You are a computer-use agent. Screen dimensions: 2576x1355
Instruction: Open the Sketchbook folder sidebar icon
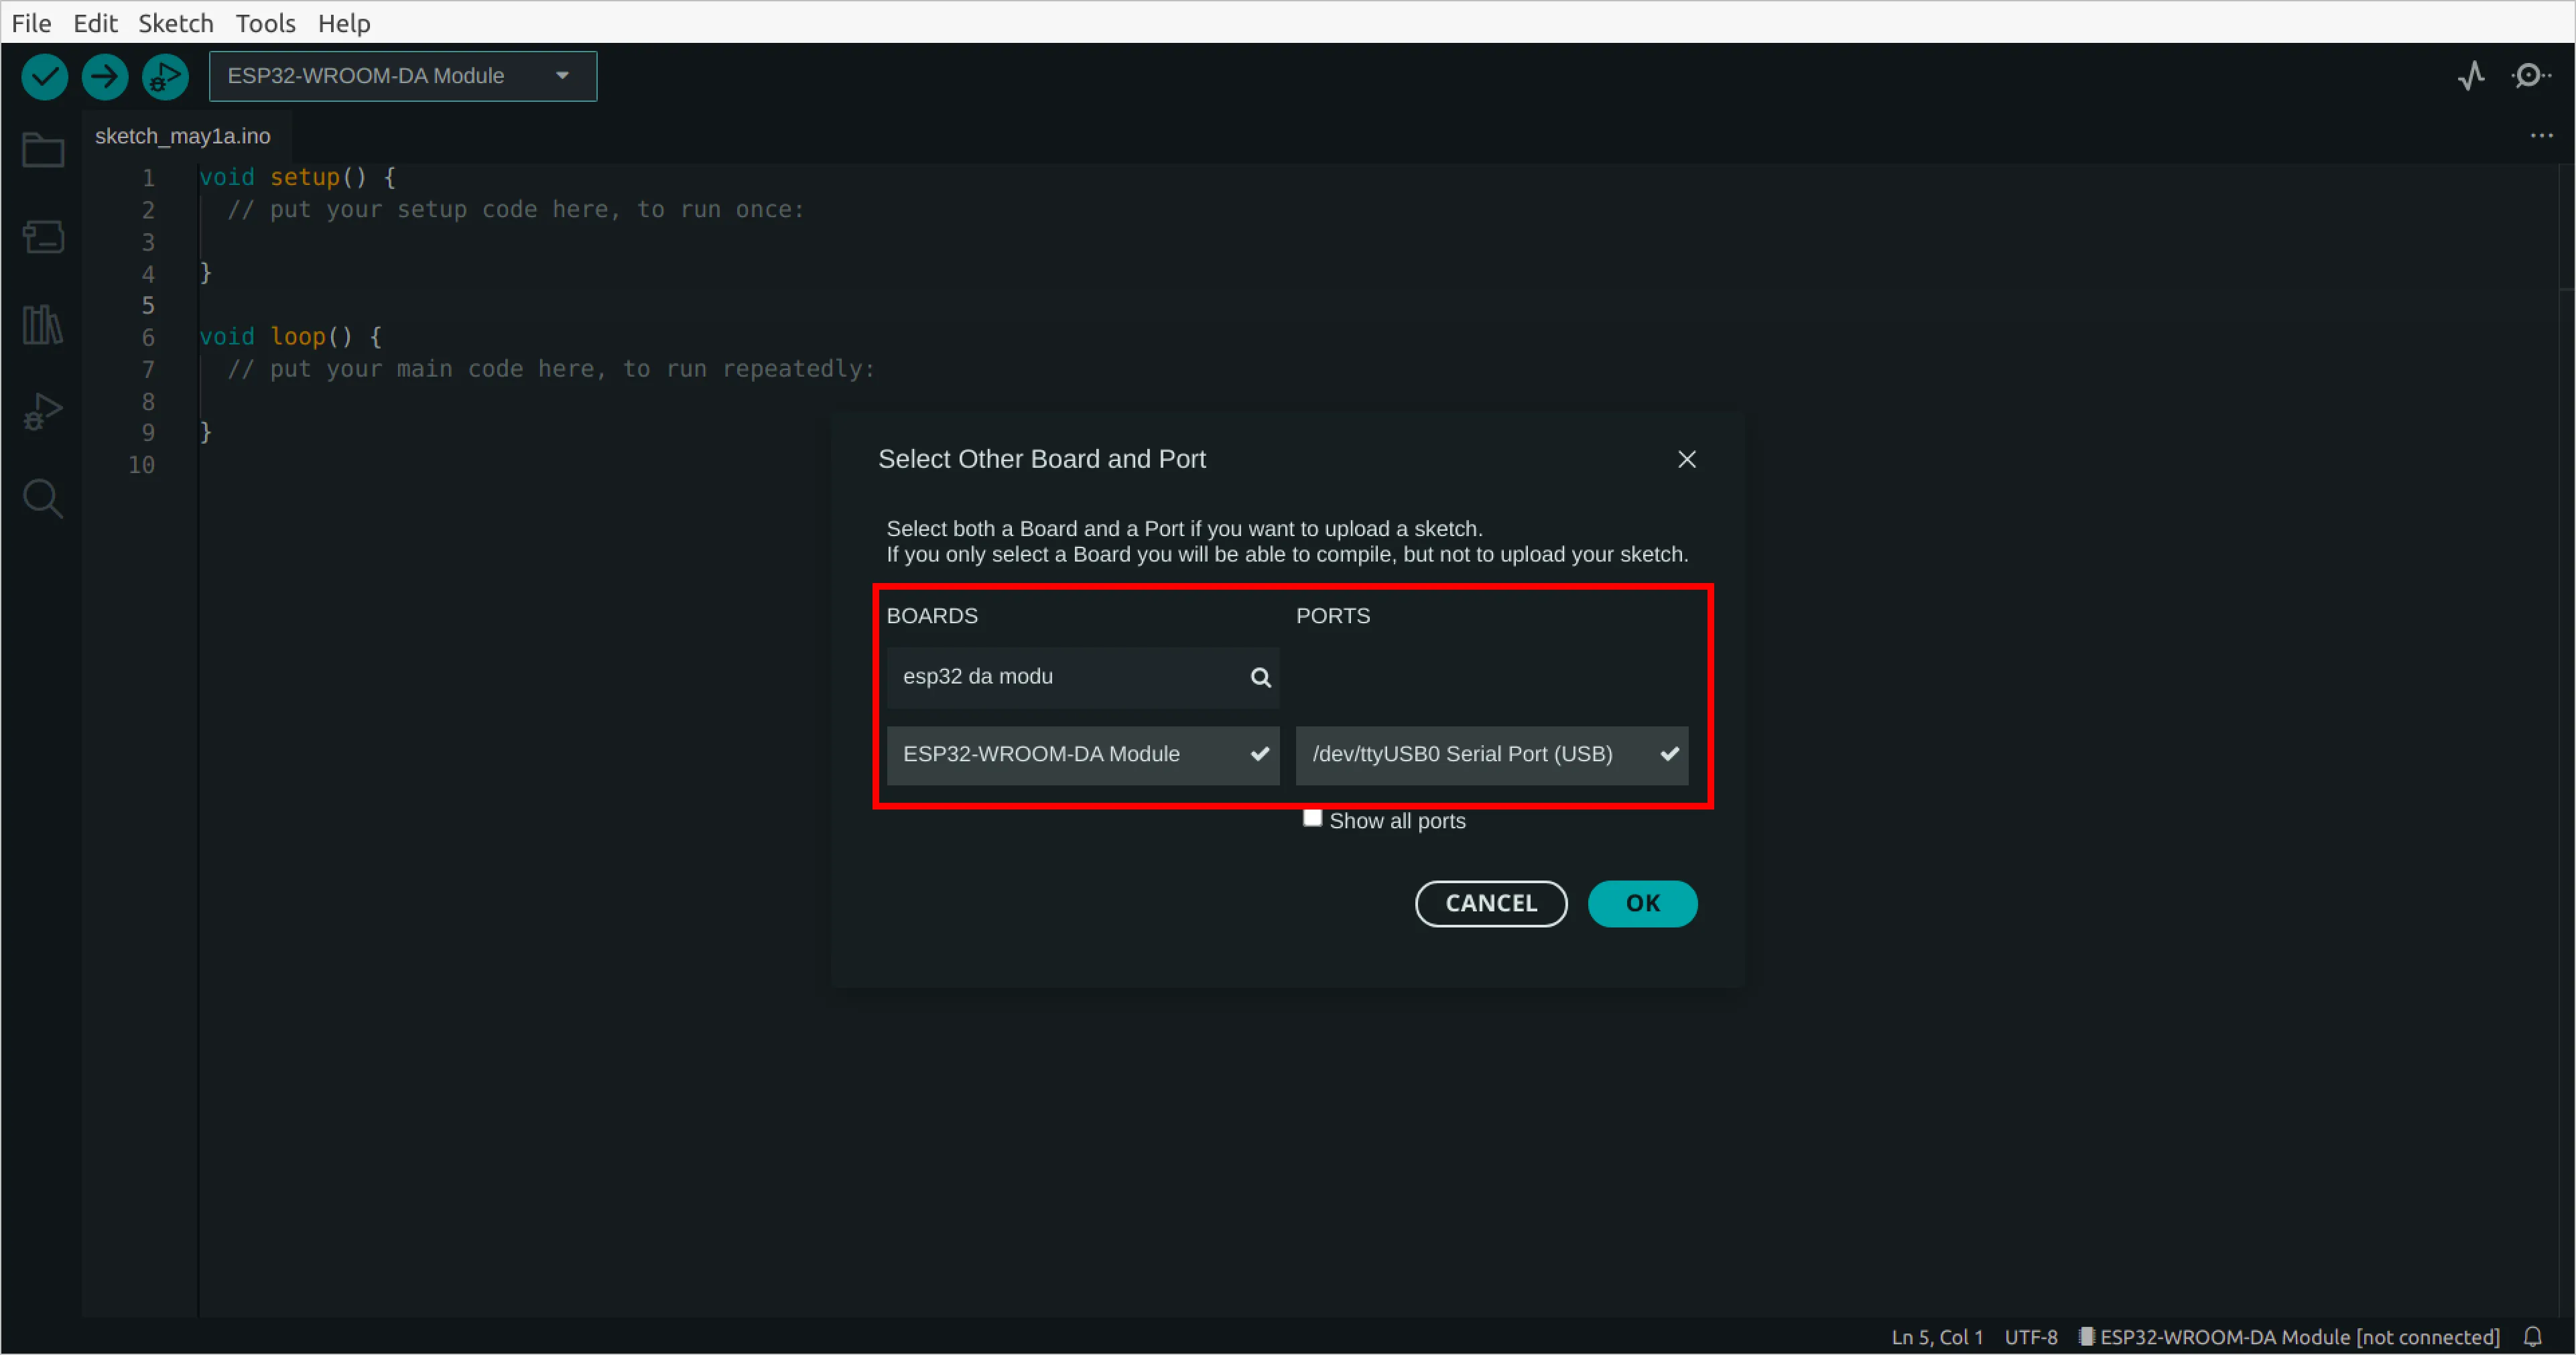pos(43,150)
